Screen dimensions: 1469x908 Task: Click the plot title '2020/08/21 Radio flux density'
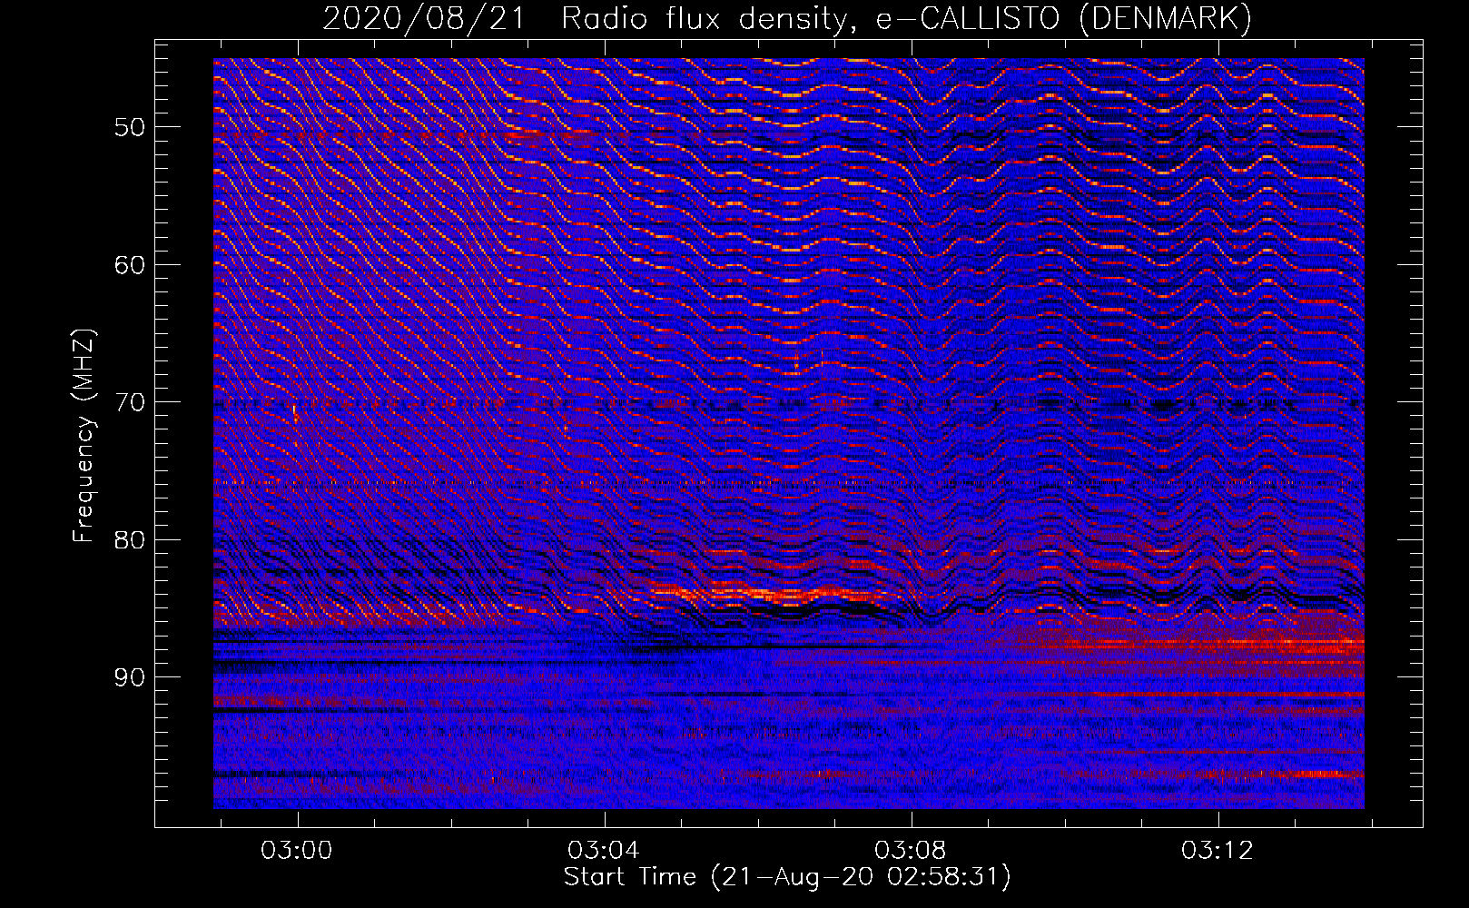pyautogui.click(x=787, y=18)
